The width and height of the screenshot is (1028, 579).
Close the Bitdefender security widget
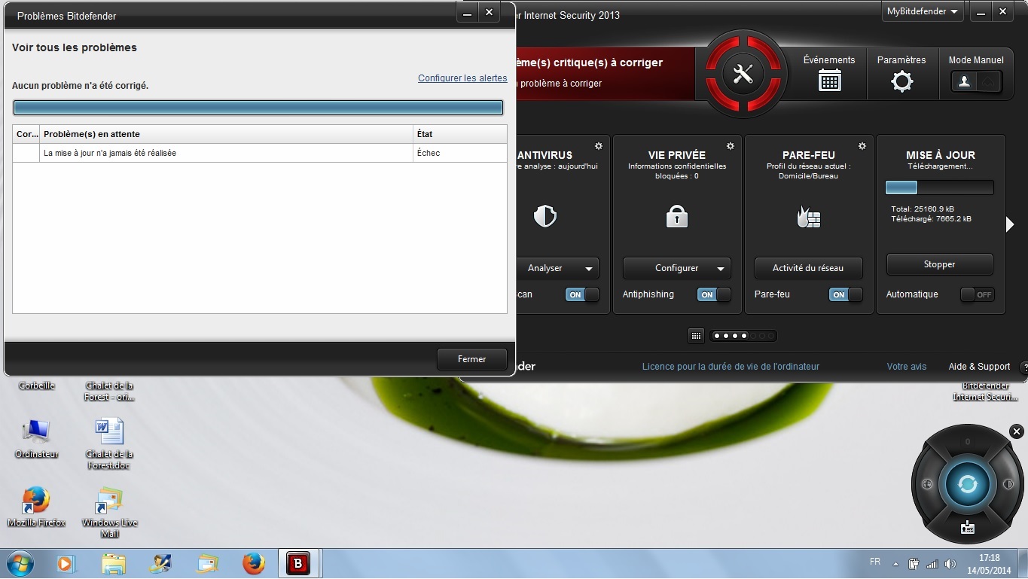[x=1017, y=431]
